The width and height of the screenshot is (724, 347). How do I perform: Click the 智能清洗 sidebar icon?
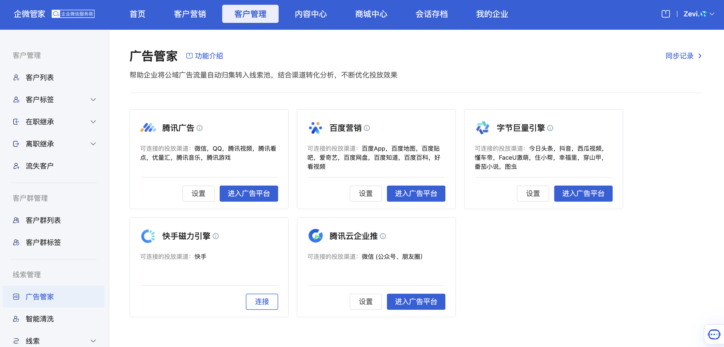(16, 319)
